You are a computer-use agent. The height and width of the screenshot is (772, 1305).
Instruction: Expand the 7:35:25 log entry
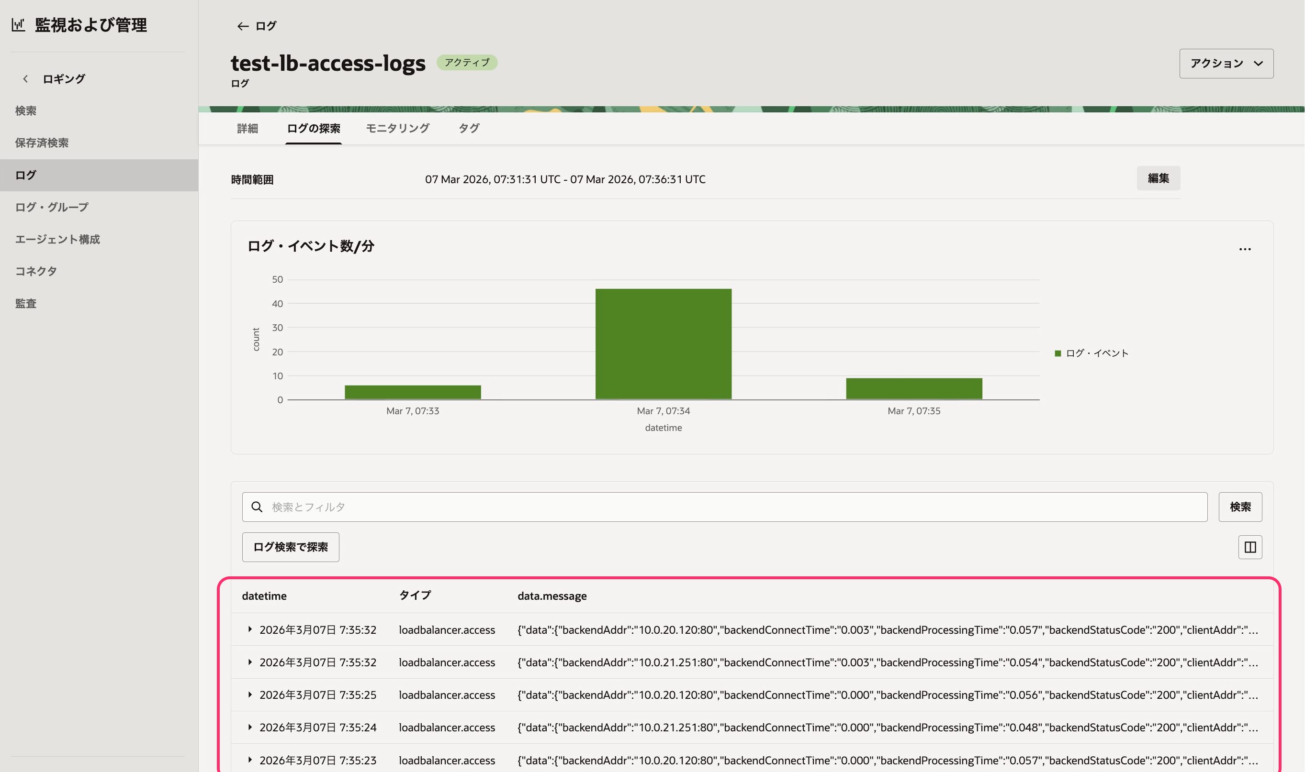click(250, 695)
